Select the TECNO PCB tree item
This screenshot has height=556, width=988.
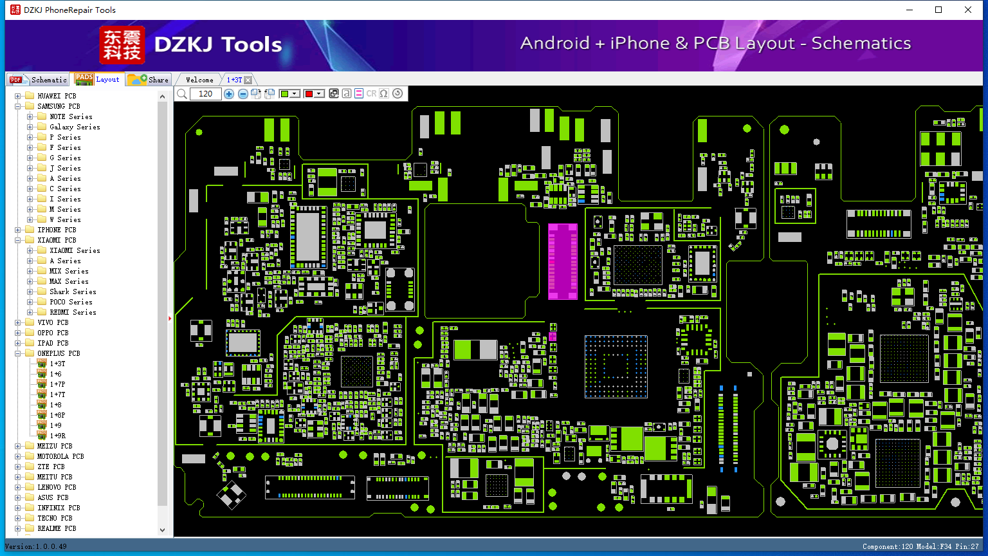click(x=55, y=518)
